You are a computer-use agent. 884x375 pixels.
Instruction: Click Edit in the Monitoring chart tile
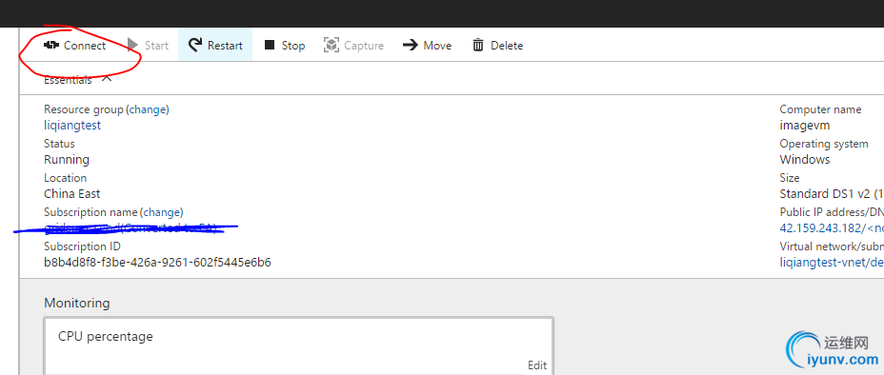click(536, 365)
